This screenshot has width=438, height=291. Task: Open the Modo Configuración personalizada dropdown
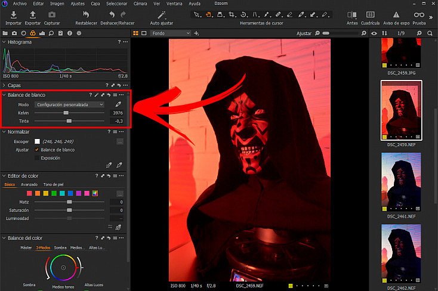[x=70, y=104]
